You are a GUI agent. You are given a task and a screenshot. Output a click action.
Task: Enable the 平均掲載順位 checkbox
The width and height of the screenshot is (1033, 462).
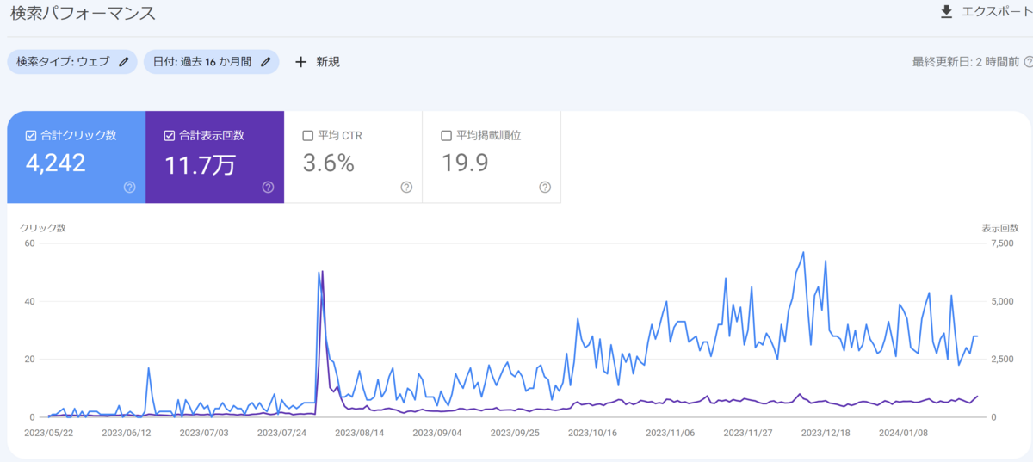tap(446, 135)
